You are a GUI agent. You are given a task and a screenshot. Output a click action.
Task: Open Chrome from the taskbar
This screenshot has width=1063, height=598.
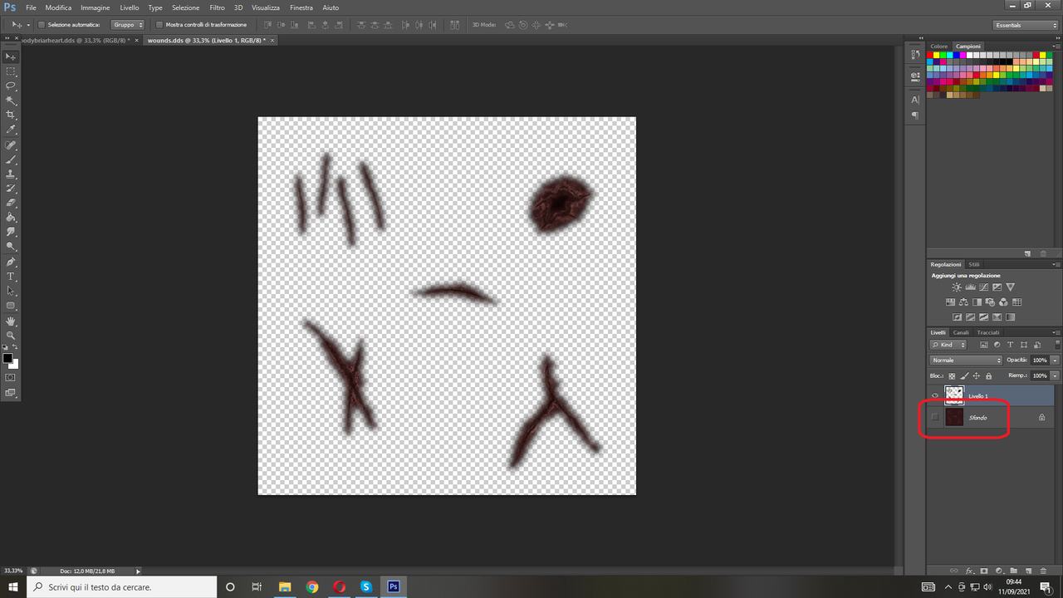tap(311, 586)
